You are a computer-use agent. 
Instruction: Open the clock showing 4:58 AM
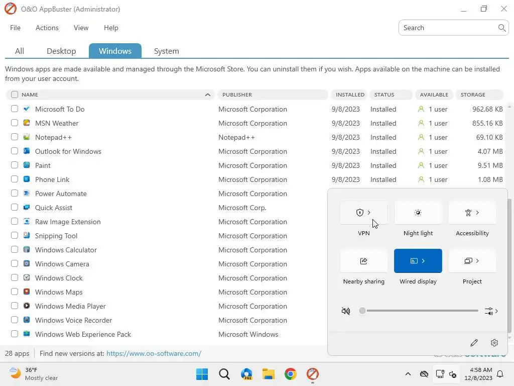tap(478, 374)
